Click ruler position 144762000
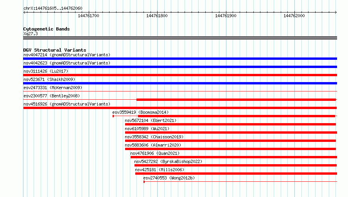The width and height of the screenshot is (348, 197). click(294, 16)
